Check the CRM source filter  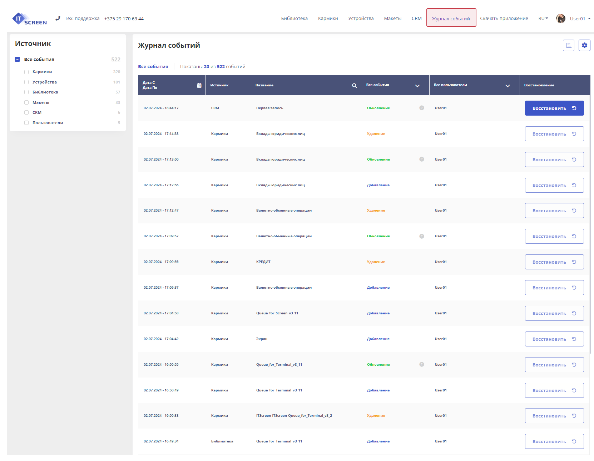[x=26, y=112]
